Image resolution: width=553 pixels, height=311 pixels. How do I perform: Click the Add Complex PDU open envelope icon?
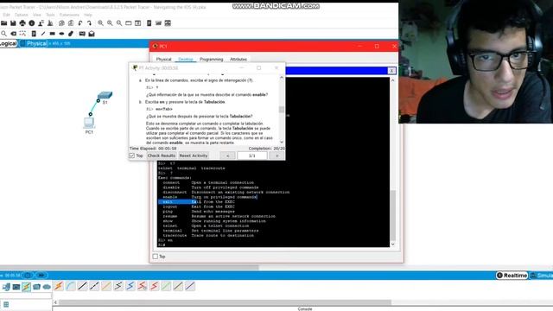point(92,34)
